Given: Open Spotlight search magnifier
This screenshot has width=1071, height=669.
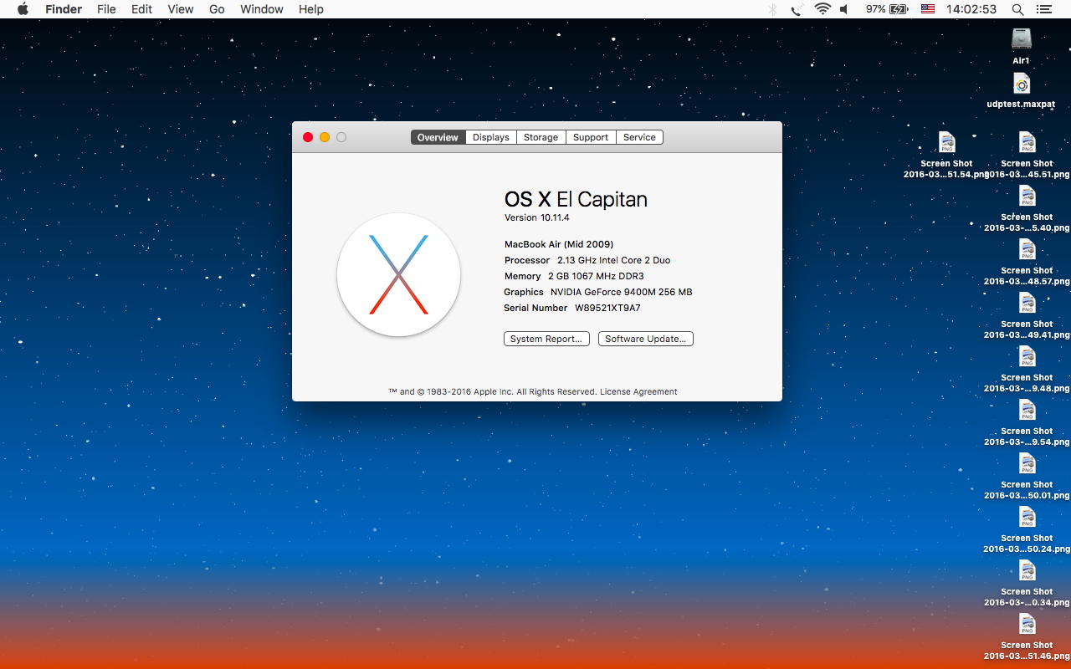Looking at the screenshot, I should pyautogui.click(x=1017, y=9).
